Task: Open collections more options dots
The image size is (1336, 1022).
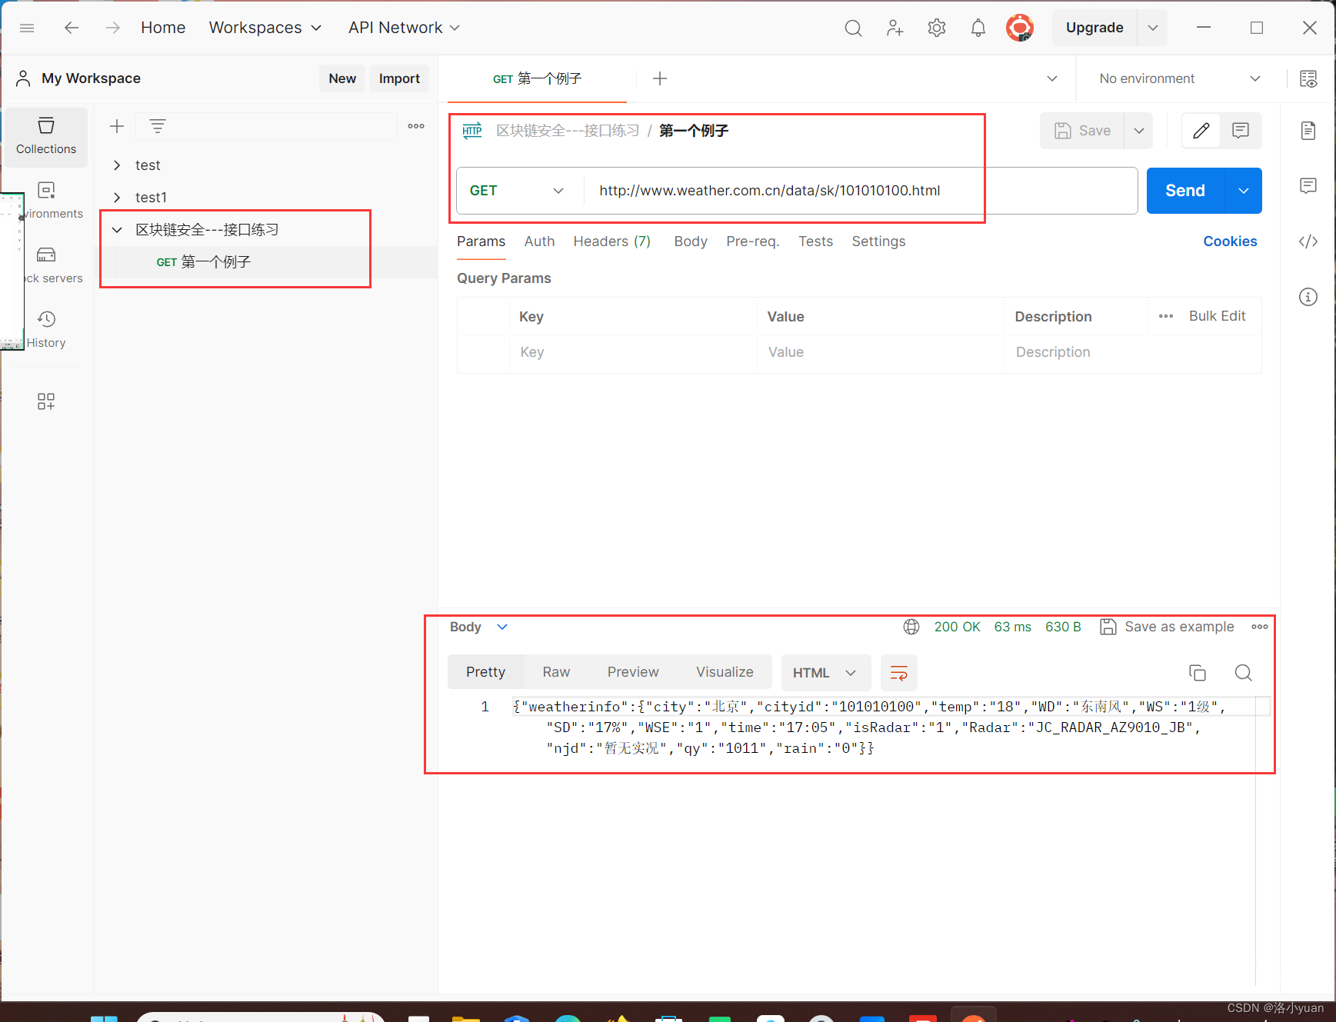Action: (416, 126)
